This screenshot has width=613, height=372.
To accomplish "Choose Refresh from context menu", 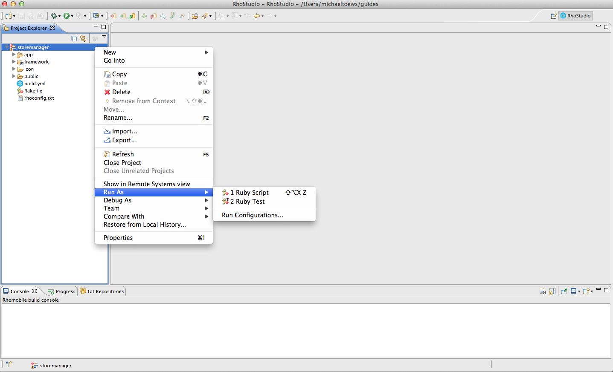I will [154, 154].
